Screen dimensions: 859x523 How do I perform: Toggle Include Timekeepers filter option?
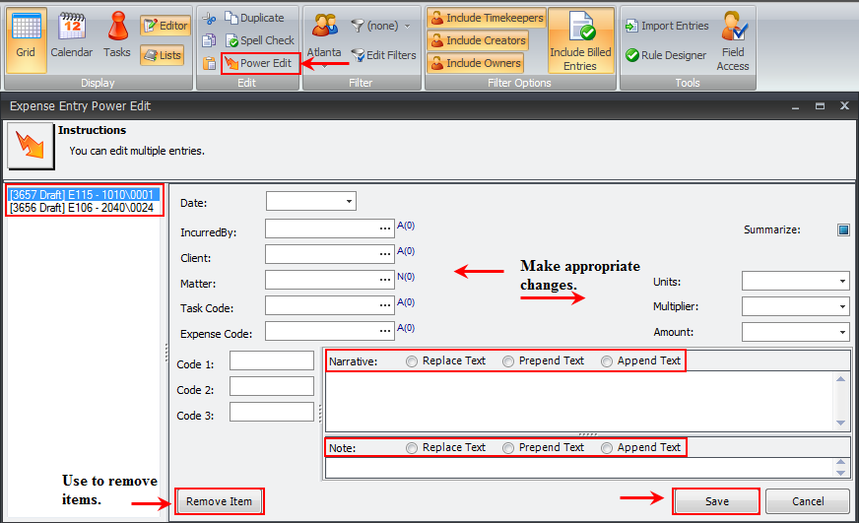pyautogui.click(x=477, y=18)
